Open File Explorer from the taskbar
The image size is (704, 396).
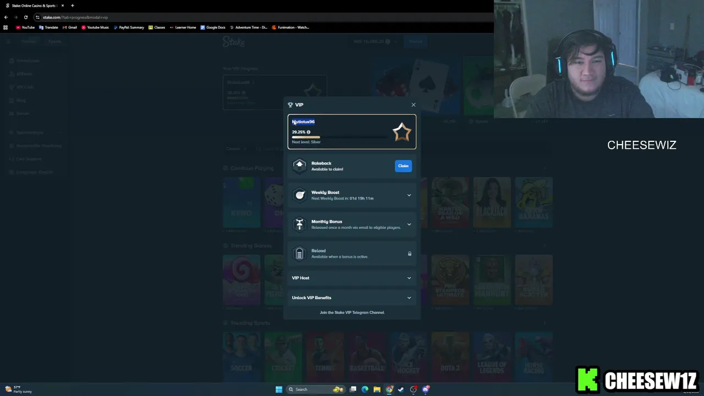(x=377, y=389)
